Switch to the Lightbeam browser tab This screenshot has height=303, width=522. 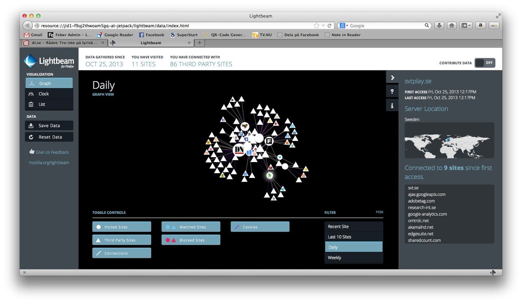pyautogui.click(x=151, y=43)
